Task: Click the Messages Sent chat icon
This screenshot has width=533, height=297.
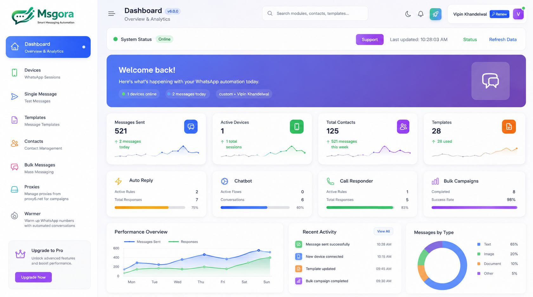Action: [191, 127]
